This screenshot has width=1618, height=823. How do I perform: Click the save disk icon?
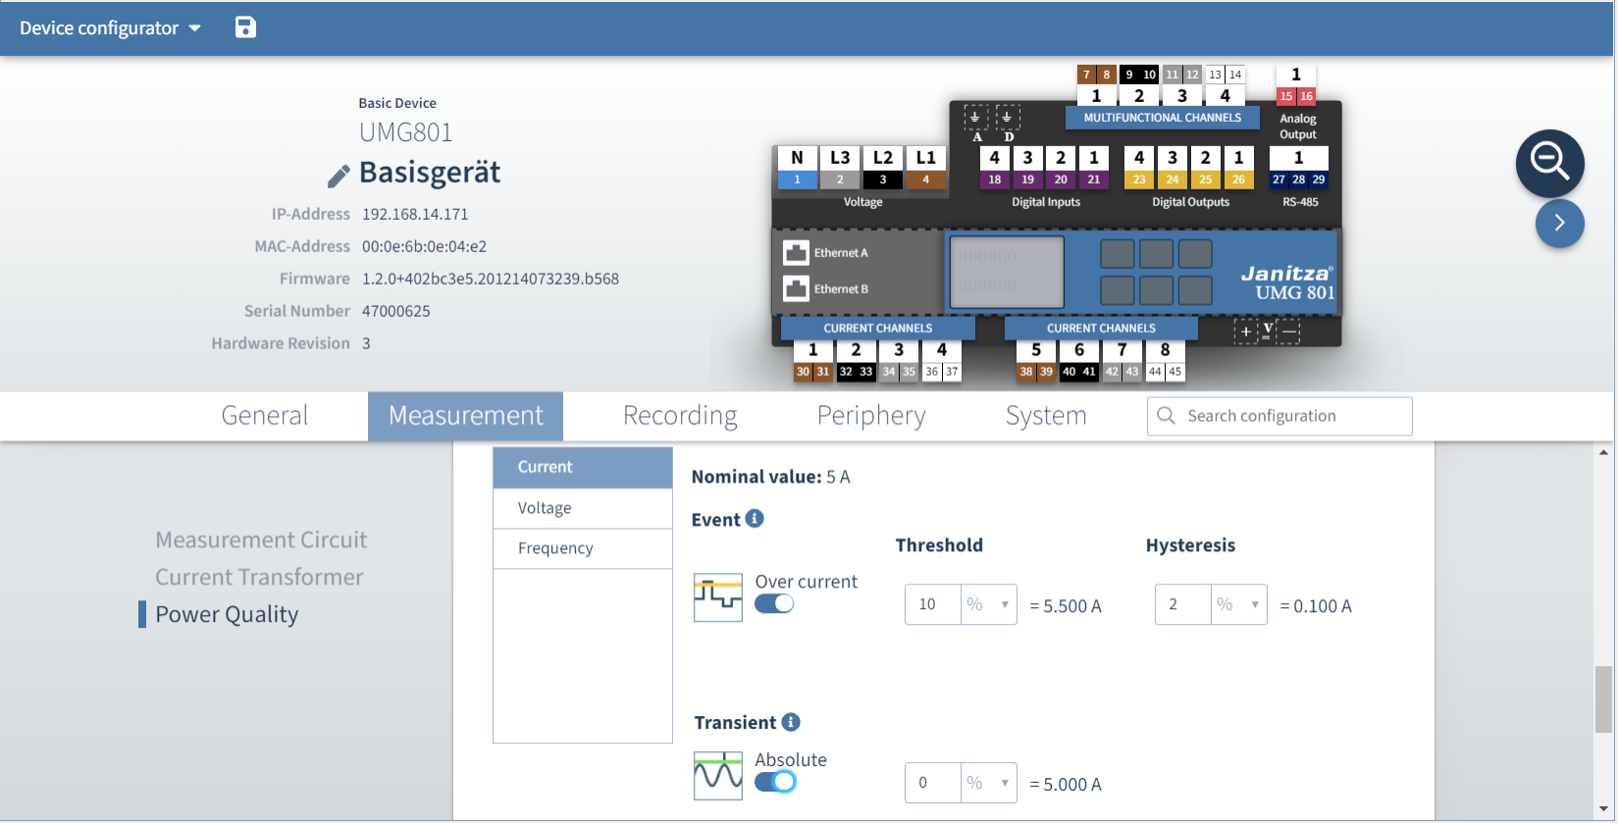point(245,27)
